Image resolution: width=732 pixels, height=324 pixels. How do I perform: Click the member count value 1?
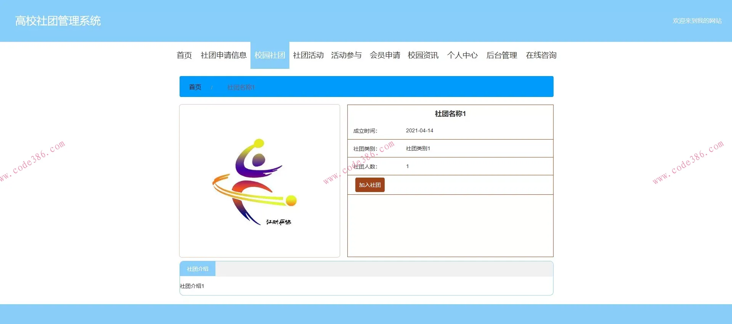[407, 166]
